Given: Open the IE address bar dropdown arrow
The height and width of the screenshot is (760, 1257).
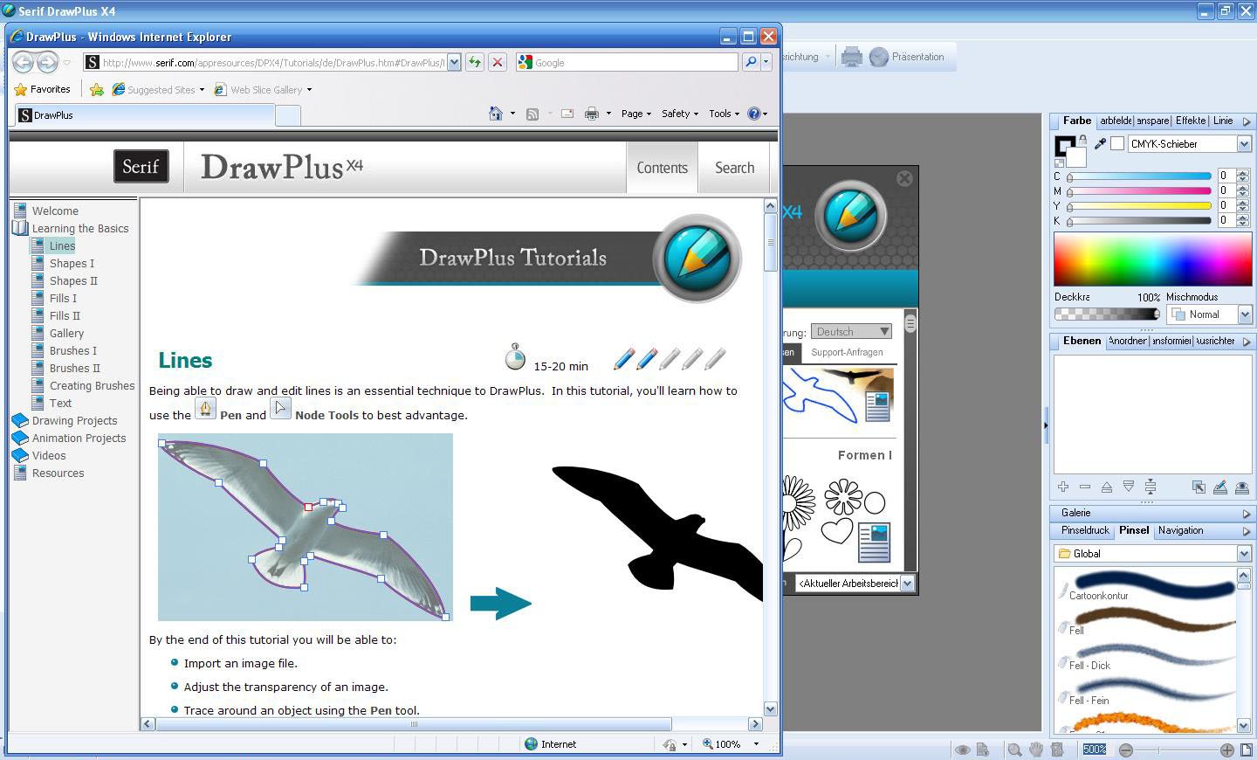Looking at the screenshot, I should coord(454,62).
